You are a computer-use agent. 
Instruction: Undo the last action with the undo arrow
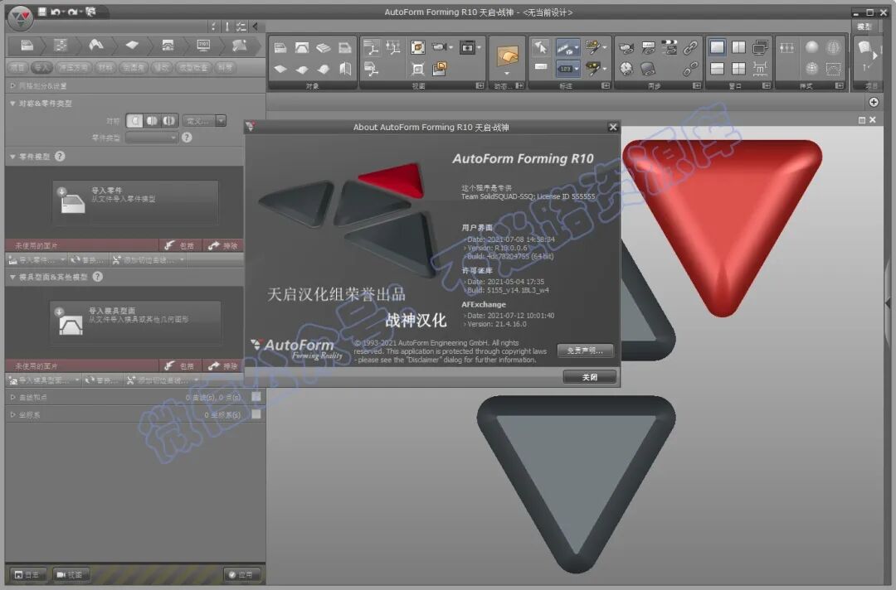click(x=56, y=12)
